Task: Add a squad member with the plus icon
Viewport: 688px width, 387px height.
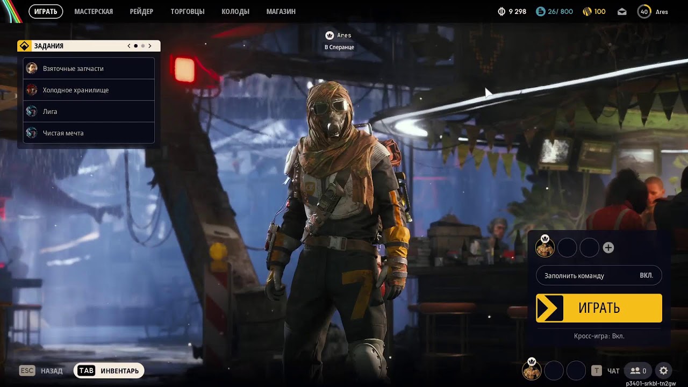Action: 608,248
